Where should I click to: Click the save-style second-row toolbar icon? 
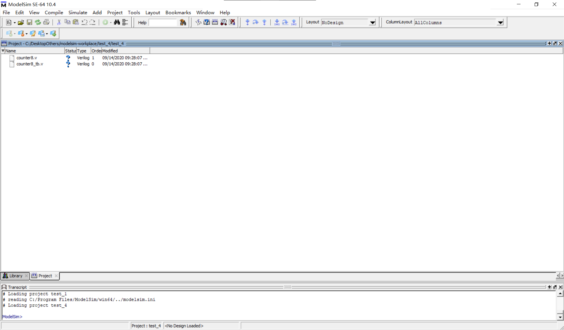pos(41,34)
